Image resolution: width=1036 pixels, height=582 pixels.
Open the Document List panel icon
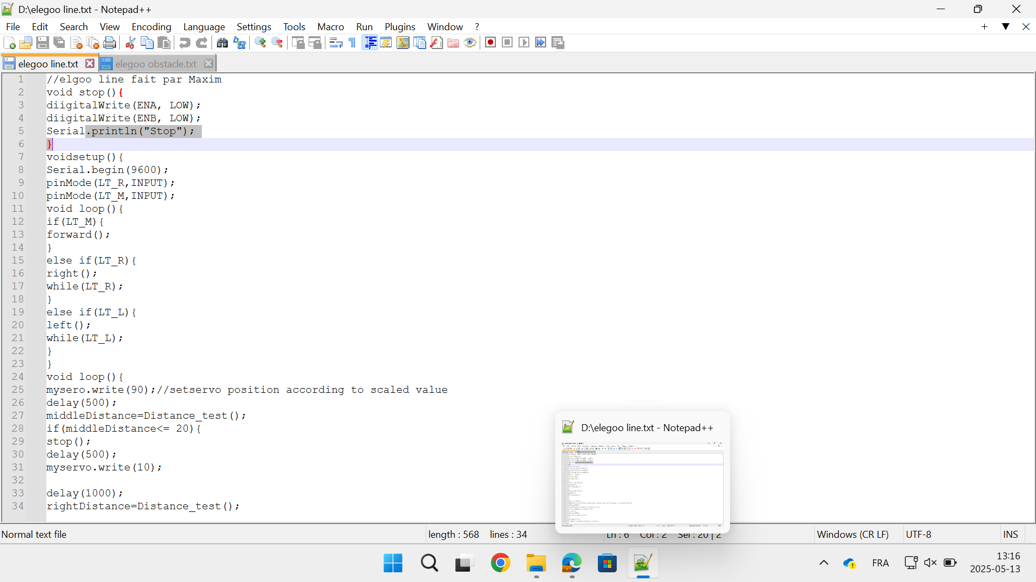(x=420, y=43)
